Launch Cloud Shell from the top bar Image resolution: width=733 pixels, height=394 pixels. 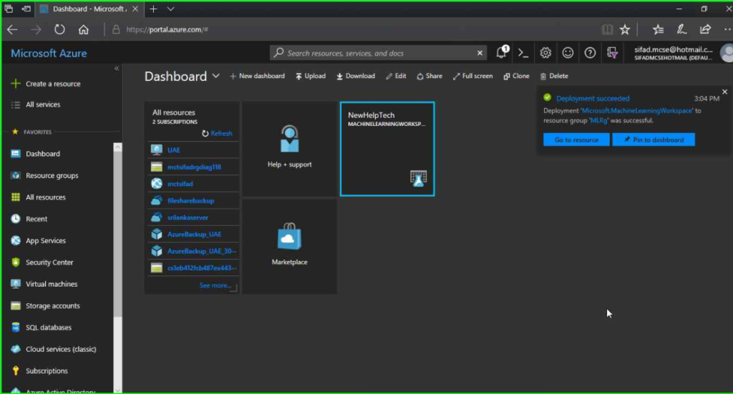click(523, 53)
